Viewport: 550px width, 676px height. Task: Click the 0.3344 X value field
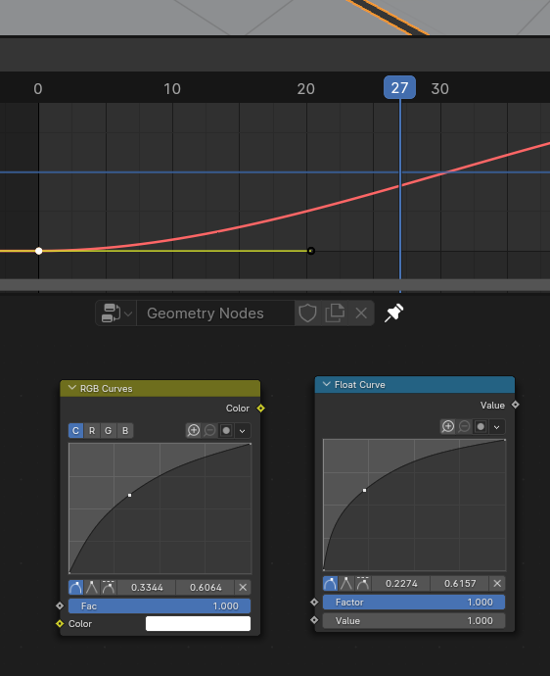[x=147, y=587]
